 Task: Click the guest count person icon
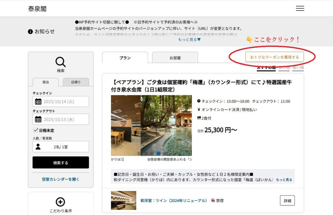pyautogui.click(x=38, y=147)
